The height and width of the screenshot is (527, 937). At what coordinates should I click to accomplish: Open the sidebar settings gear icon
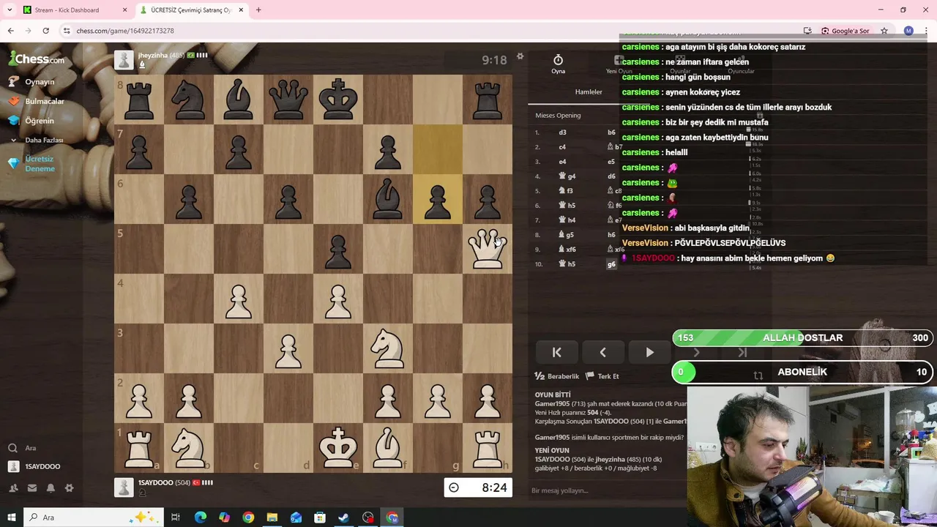click(x=69, y=487)
